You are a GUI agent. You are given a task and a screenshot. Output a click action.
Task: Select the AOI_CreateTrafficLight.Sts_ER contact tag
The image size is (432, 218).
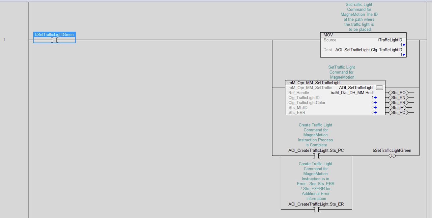tap(316, 204)
